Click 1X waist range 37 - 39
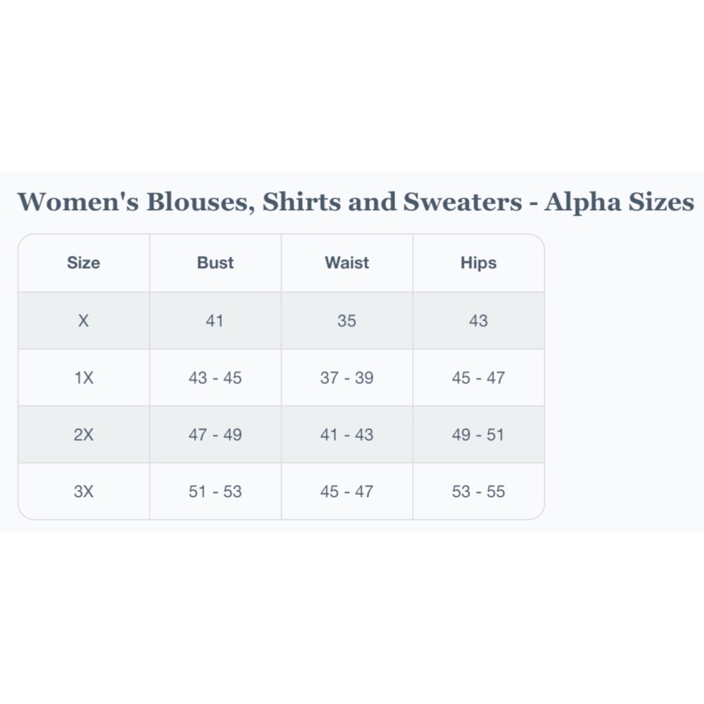Image resolution: width=704 pixels, height=704 pixels. (346, 377)
